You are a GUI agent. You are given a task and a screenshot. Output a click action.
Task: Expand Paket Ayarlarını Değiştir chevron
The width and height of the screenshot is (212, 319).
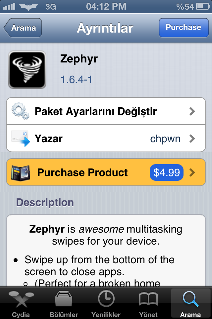pos(192,111)
